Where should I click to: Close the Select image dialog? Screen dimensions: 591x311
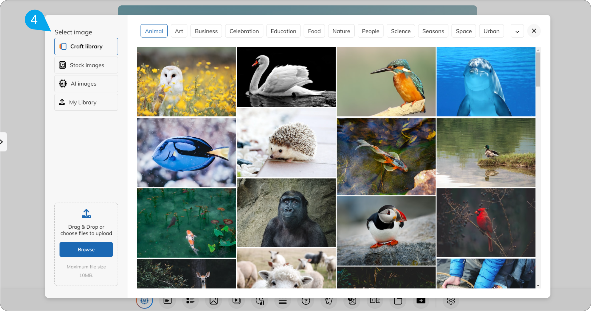tap(534, 31)
